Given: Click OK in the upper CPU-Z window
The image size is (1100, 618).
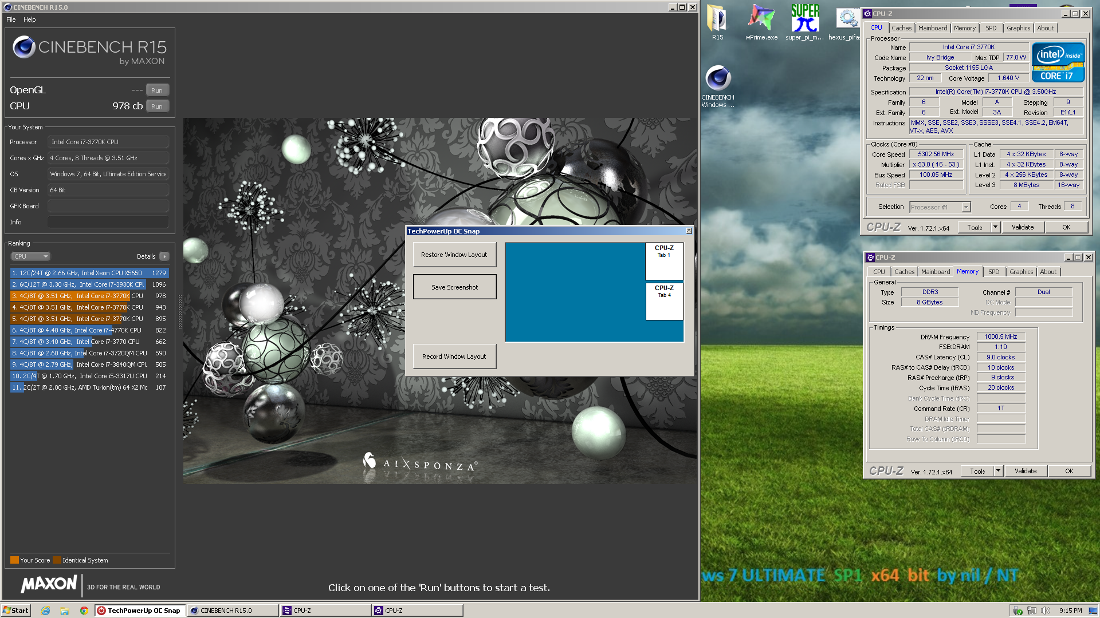Looking at the screenshot, I should (1066, 227).
